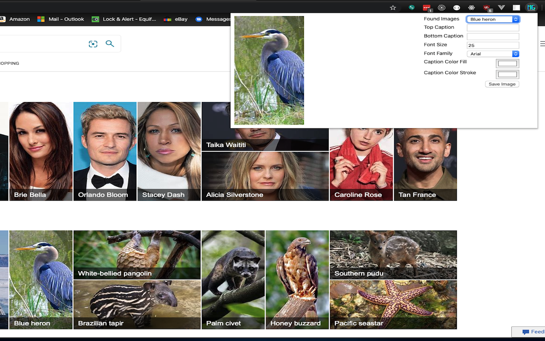Click the SHOPPING tab

tap(9, 63)
